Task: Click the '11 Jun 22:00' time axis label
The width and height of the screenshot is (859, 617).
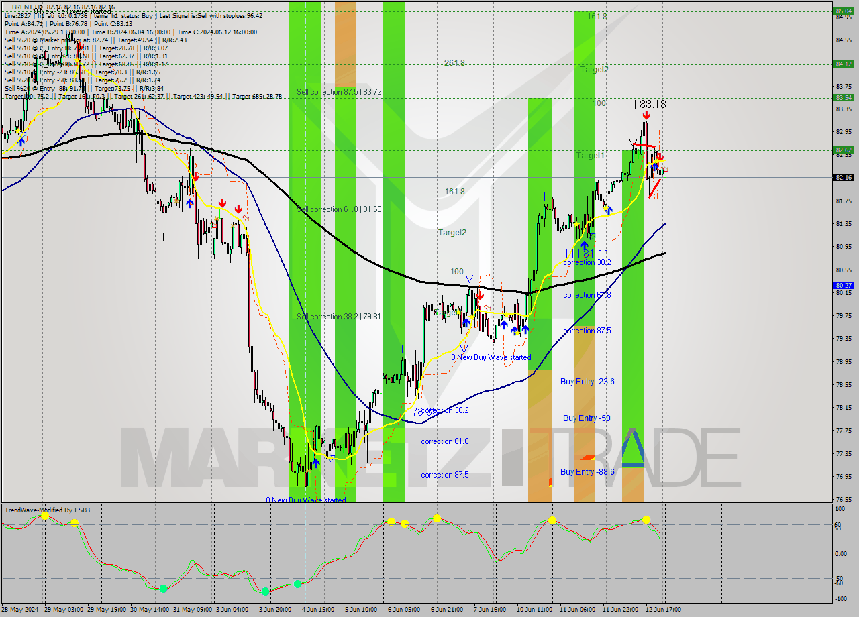Action: click(x=621, y=610)
